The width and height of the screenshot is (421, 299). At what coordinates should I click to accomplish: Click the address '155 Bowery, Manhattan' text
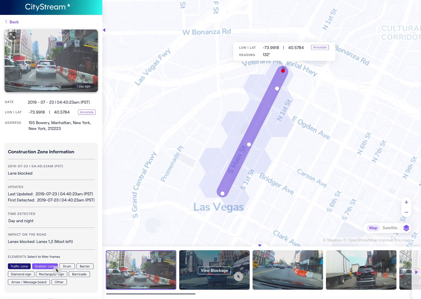pyautogui.click(x=60, y=126)
